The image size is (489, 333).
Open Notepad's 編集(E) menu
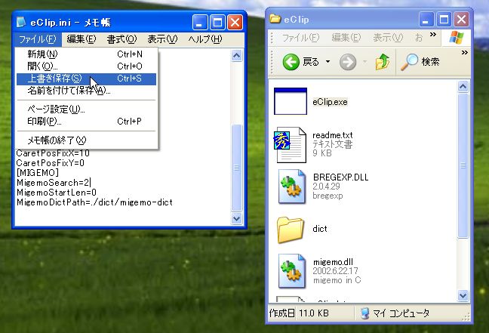coord(81,39)
